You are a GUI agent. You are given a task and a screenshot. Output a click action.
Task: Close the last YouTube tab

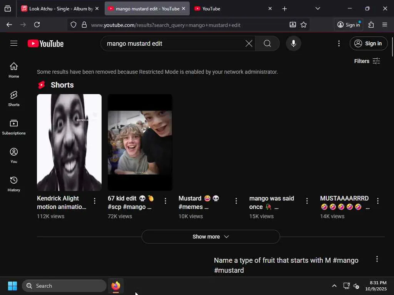(x=270, y=8)
